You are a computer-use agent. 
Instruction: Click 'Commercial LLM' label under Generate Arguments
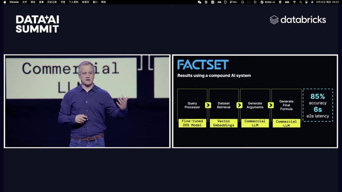point(255,123)
